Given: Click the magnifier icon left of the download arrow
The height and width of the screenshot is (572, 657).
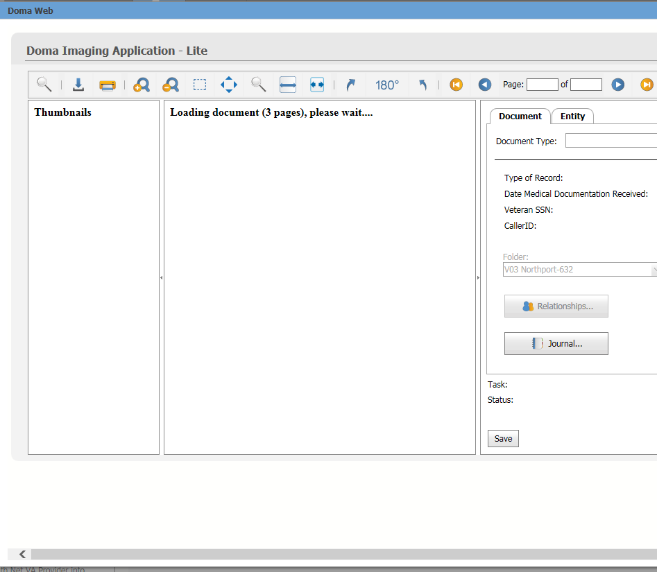Looking at the screenshot, I should click(44, 85).
